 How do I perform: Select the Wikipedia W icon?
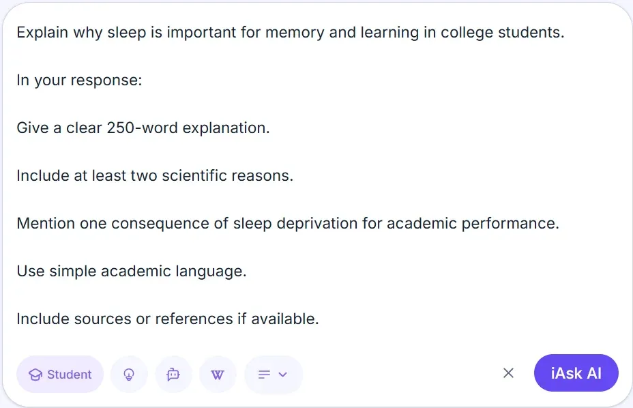pyautogui.click(x=218, y=374)
